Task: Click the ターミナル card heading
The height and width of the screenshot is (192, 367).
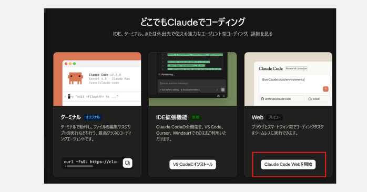Action: coord(70,117)
